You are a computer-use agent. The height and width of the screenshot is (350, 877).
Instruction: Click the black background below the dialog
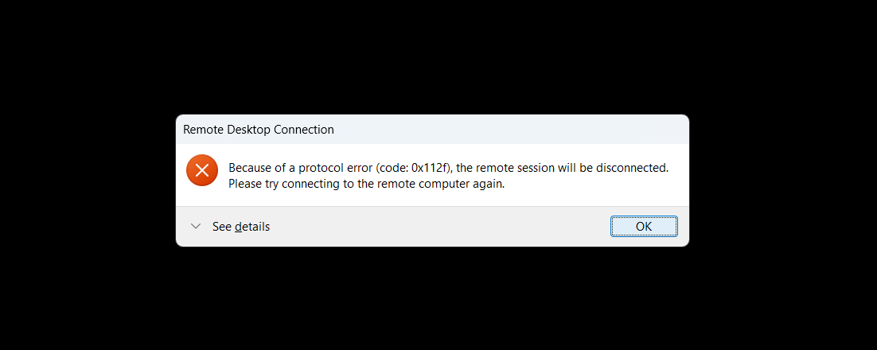click(438, 298)
